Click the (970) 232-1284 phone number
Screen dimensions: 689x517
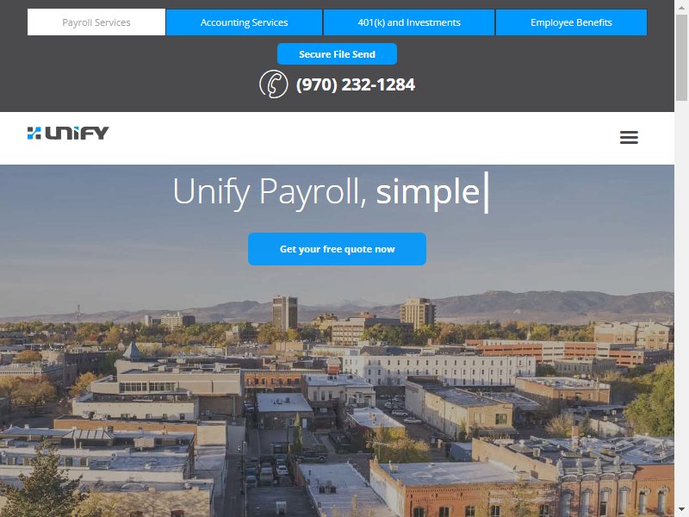click(x=355, y=84)
